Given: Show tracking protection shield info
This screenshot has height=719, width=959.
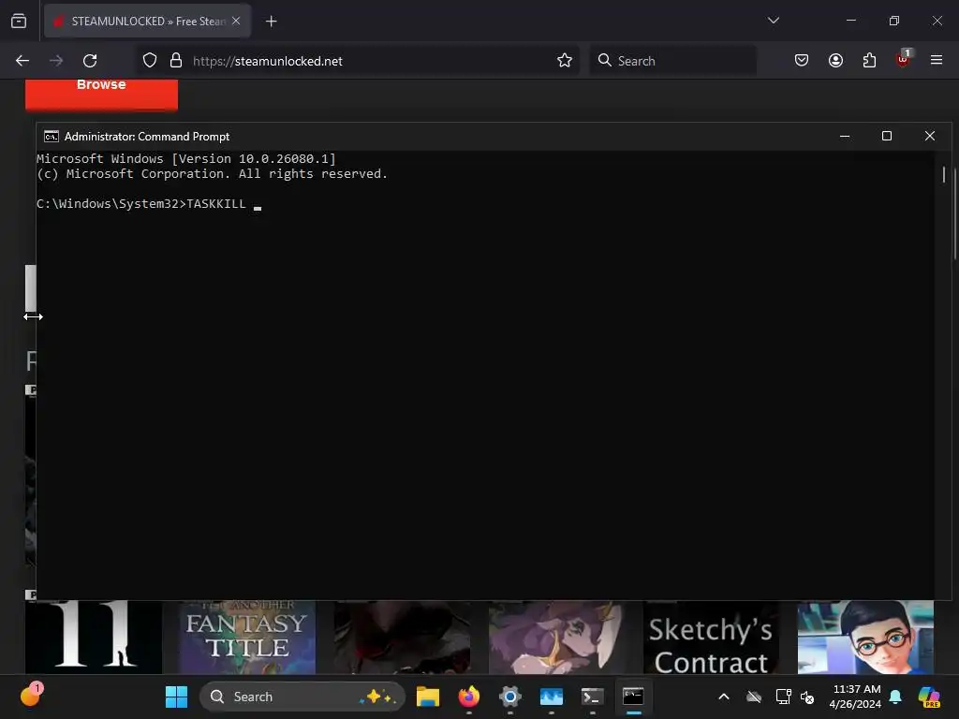Looking at the screenshot, I should (150, 61).
